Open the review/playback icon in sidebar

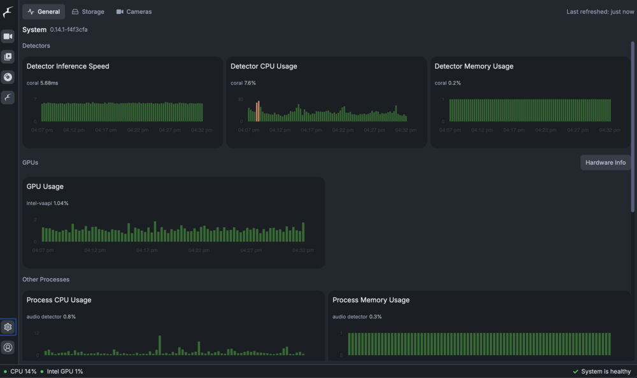pyautogui.click(x=8, y=57)
